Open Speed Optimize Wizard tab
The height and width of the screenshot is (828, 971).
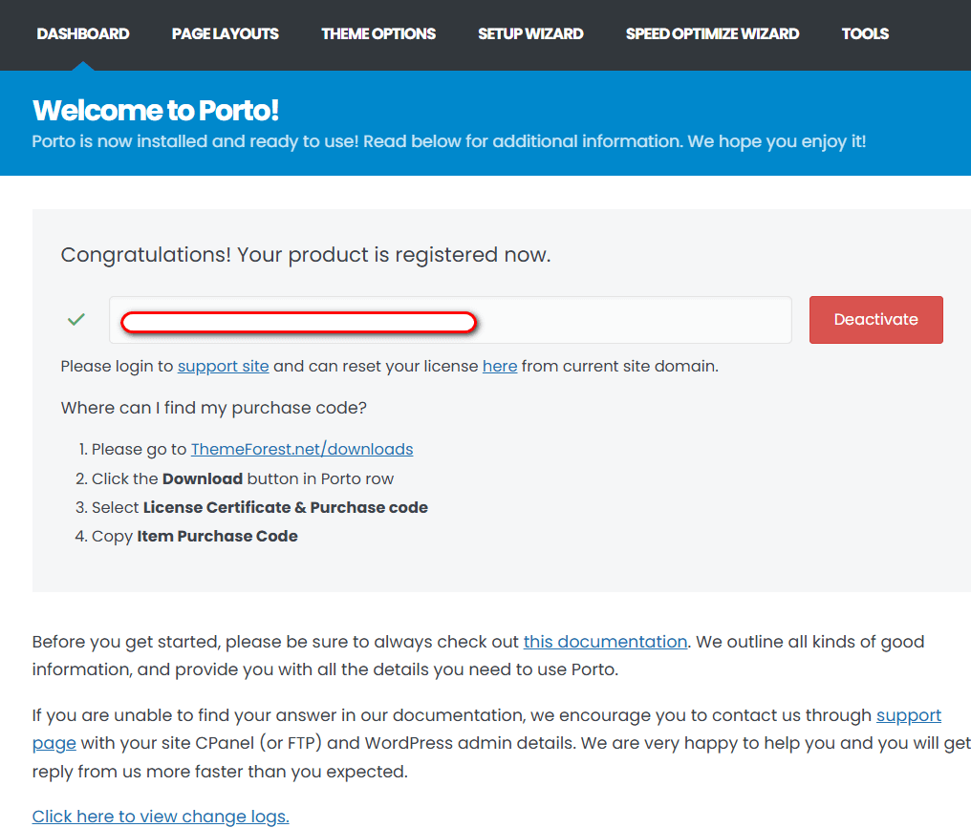click(x=712, y=34)
